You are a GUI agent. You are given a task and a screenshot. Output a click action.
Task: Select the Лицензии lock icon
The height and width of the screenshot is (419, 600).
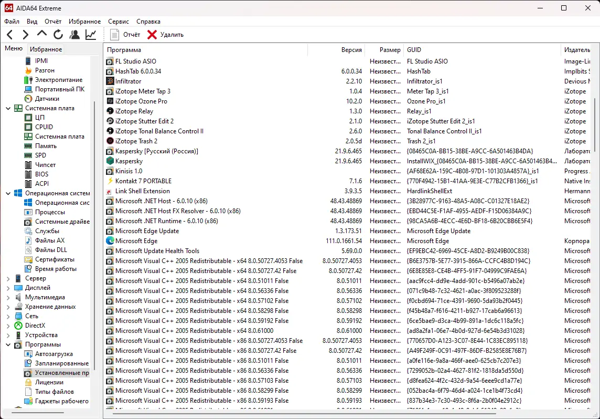[28, 382]
